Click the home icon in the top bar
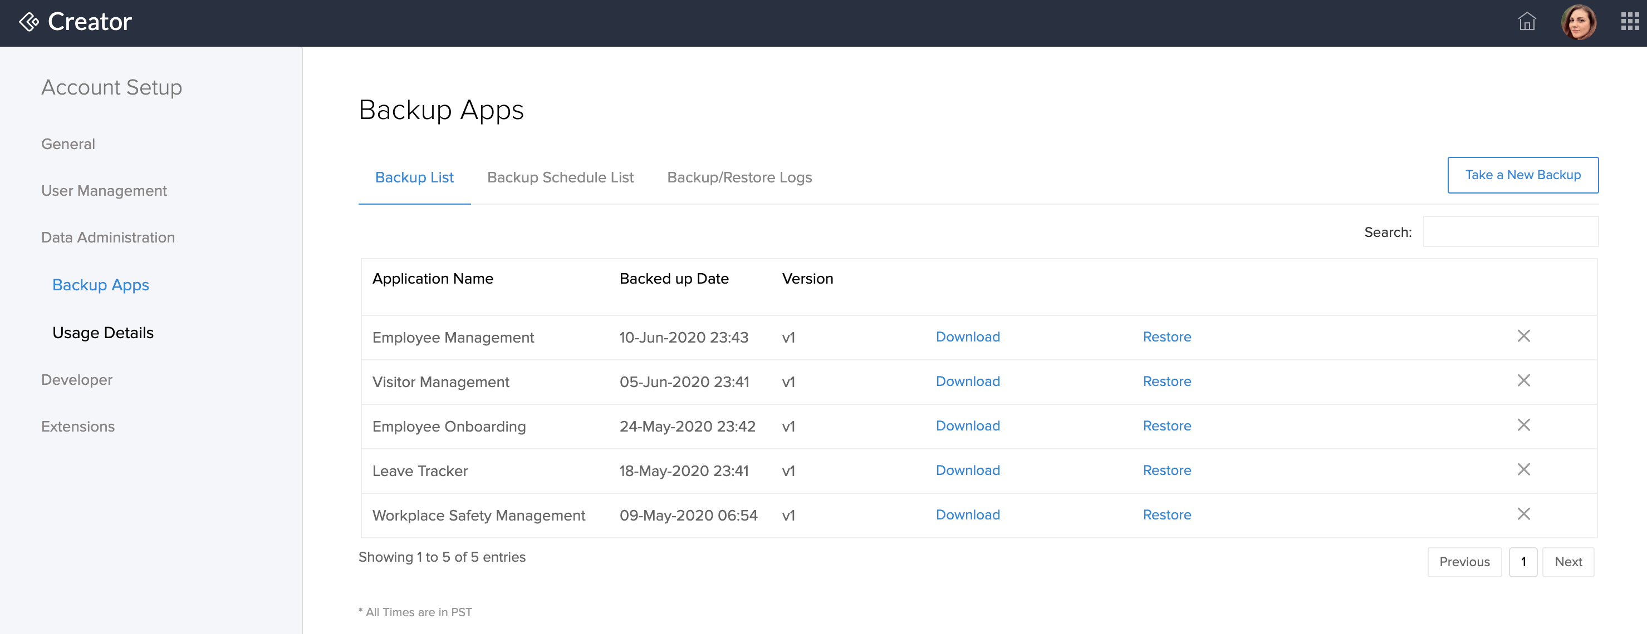Image resolution: width=1647 pixels, height=634 pixels. [1527, 22]
